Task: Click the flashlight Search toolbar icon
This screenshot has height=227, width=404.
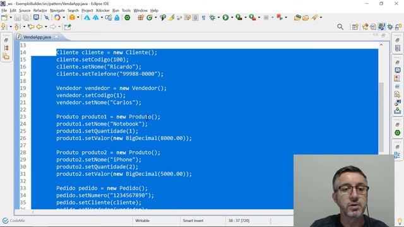Action: (x=314, y=18)
